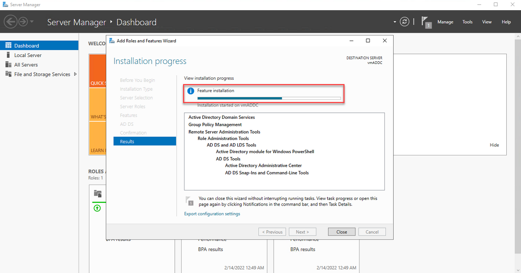This screenshot has width=521, height=273.
Task: Select the Results step in the wizard
Action: pos(145,142)
